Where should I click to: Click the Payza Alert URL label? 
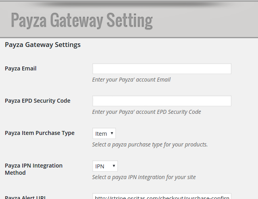[25, 197]
